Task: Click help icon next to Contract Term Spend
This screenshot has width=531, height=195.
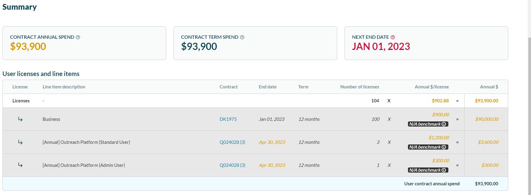Action: click(242, 37)
